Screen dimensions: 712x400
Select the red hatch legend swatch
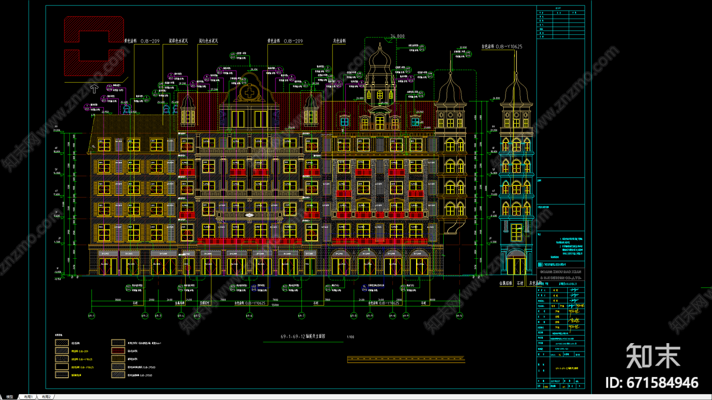pyautogui.click(x=118, y=351)
